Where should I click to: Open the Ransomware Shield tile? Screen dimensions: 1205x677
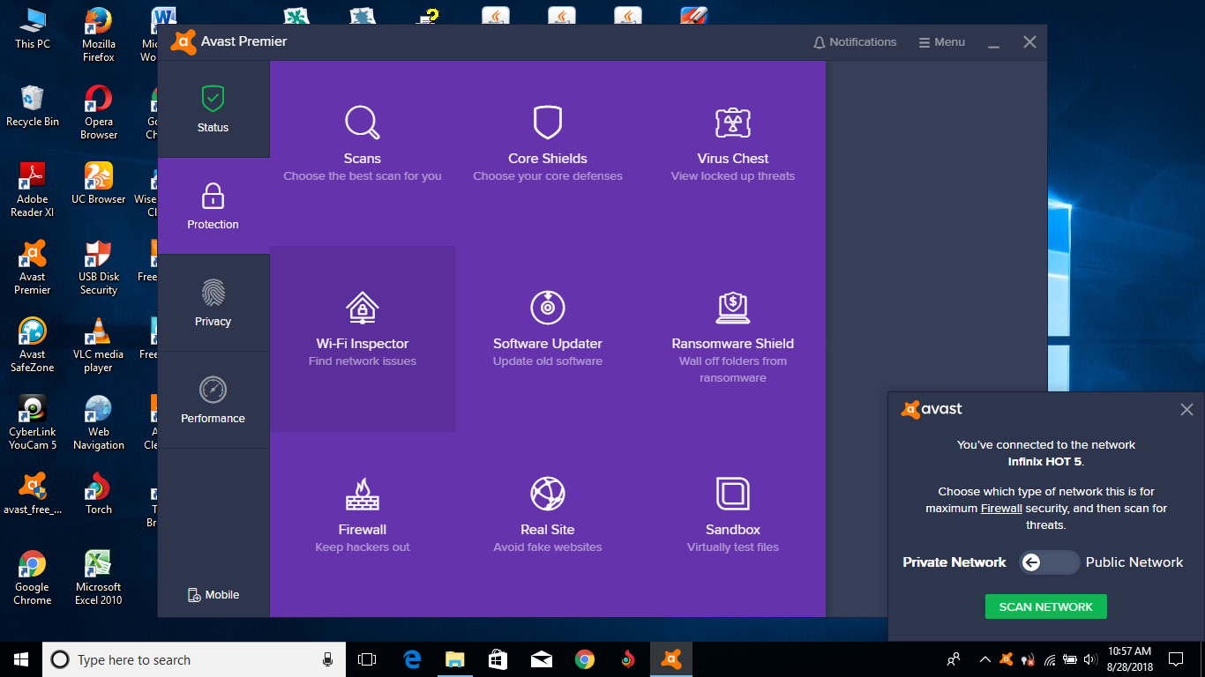[x=733, y=338]
